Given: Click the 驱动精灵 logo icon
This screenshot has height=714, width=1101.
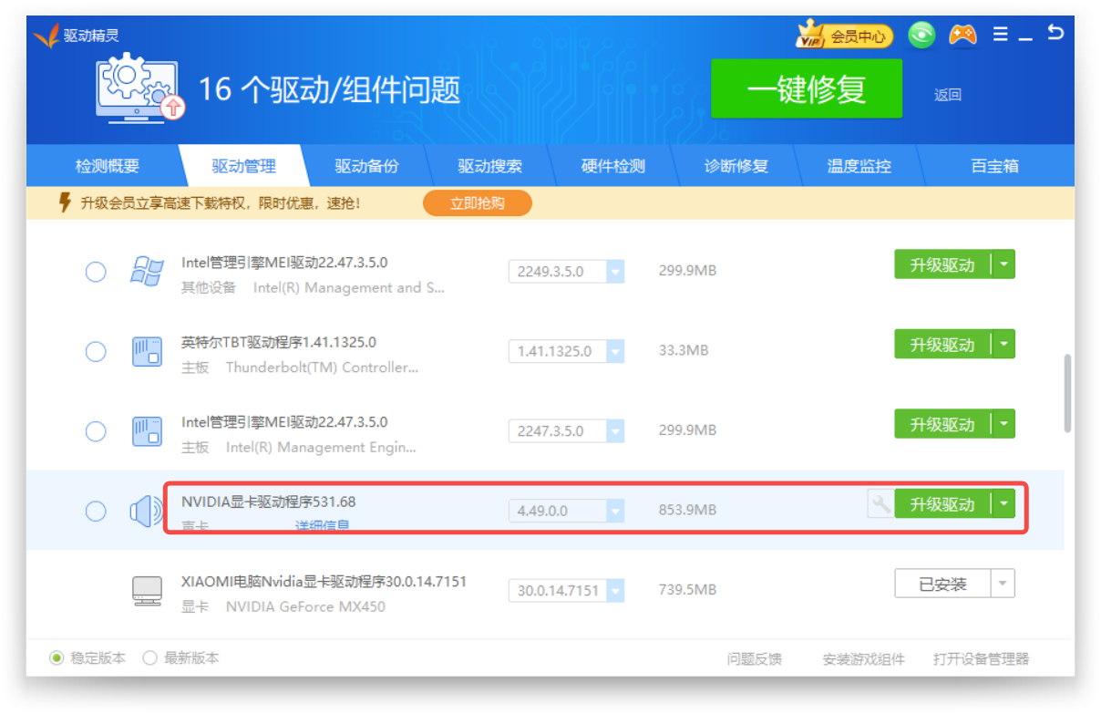Looking at the screenshot, I should click(46, 36).
